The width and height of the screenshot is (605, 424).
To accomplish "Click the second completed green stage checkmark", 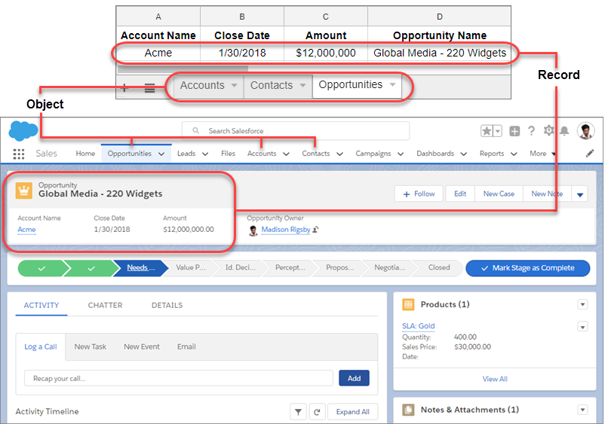I will 91,268.
